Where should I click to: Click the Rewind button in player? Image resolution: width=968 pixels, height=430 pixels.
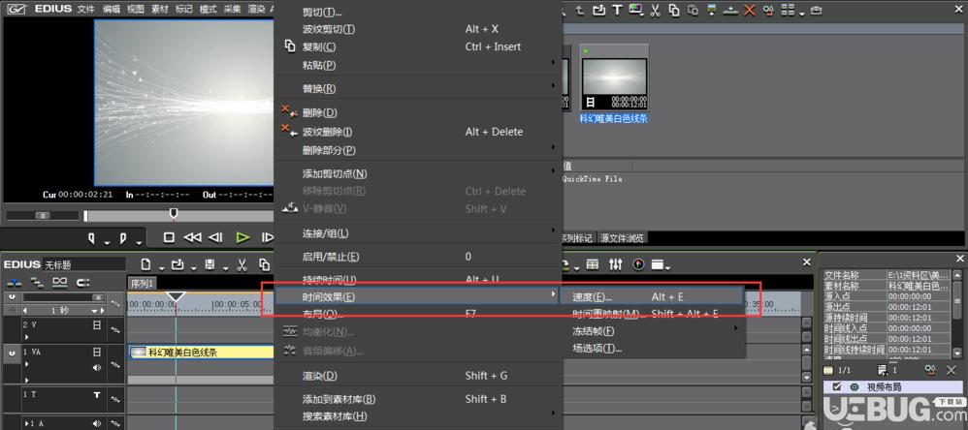pos(193,237)
